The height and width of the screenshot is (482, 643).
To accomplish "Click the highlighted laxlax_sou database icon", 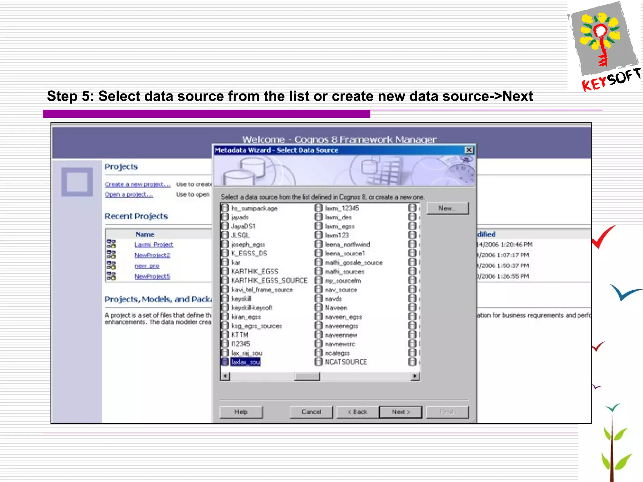I will tap(225, 362).
